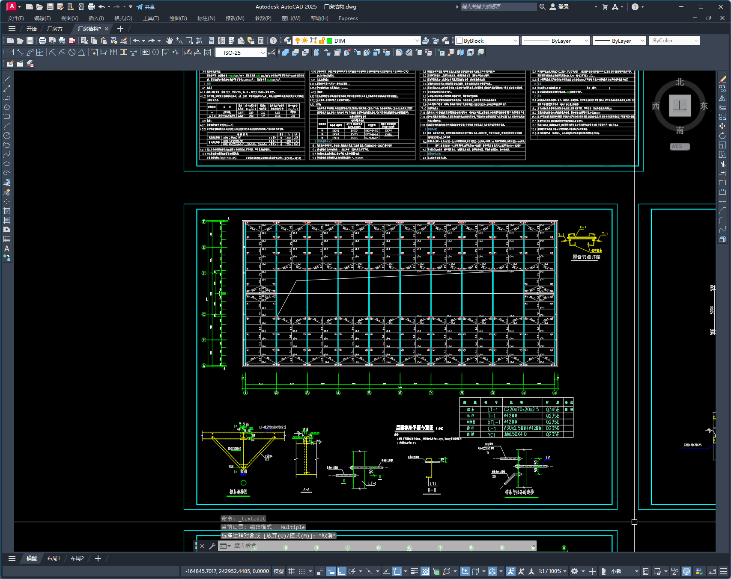The image size is (731, 579).
Task: Select the Table tool in left toolbar
Action: pos(7,239)
